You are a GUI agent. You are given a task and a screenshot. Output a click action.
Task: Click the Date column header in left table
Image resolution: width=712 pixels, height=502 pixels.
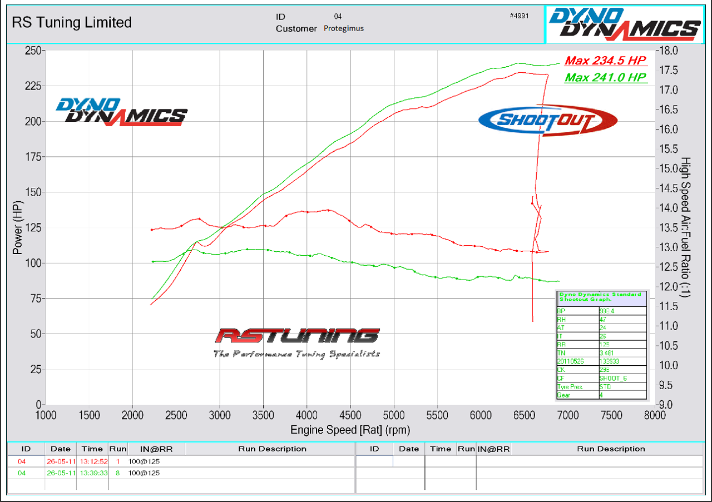61,449
